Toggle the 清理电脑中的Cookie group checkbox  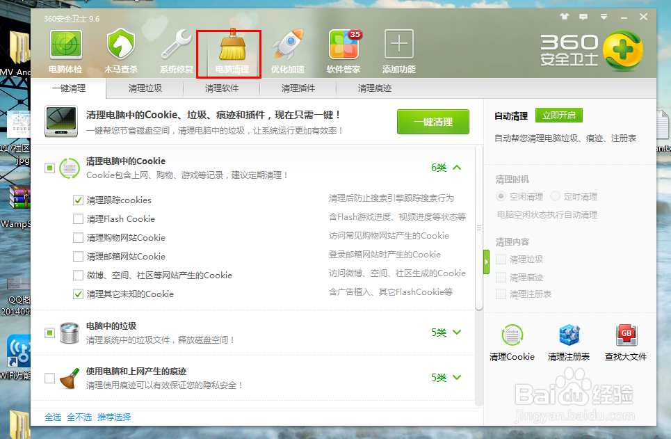(x=49, y=168)
